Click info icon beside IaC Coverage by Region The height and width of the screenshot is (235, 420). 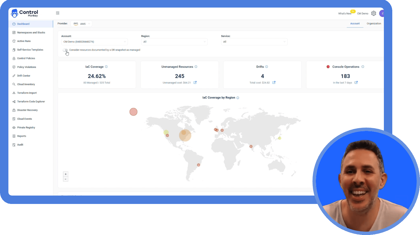click(238, 98)
